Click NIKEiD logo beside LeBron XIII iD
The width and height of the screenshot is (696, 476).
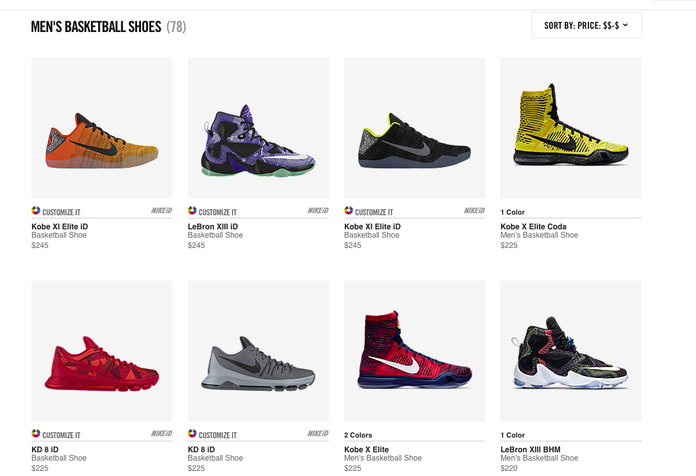click(318, 211)
